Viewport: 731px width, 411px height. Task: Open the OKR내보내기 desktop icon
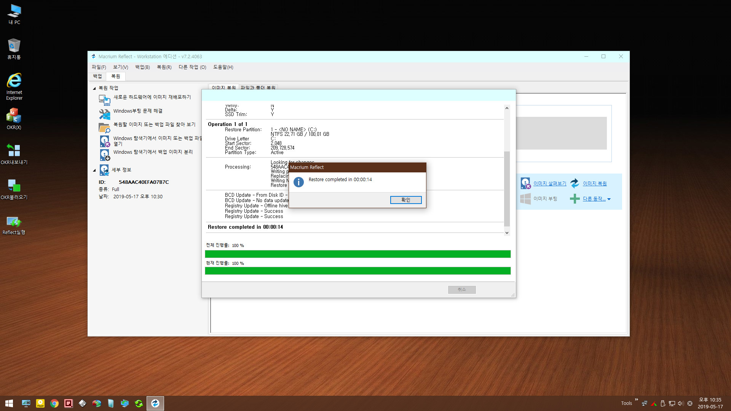click(14, 154)
